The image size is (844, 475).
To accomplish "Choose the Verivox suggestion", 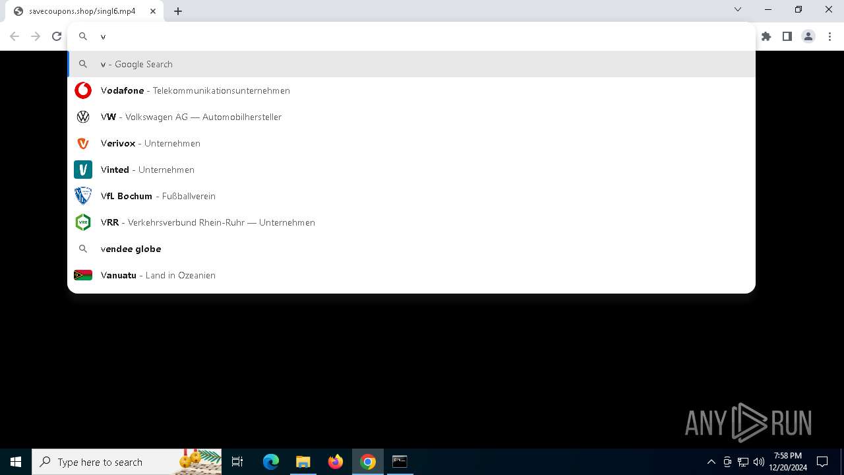I will (411, 143).
